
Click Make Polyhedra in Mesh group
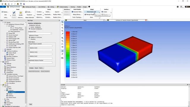30,18
